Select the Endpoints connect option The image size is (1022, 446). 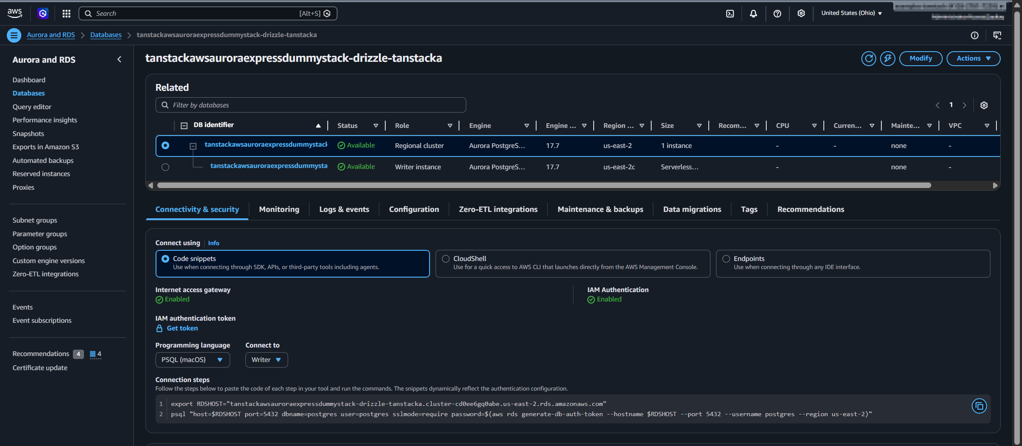pos(726,258)
